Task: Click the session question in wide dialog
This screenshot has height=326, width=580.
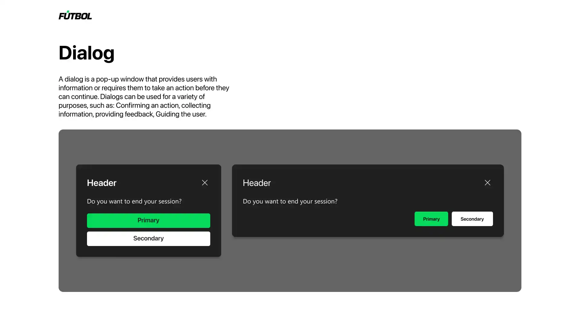Action: click(x=290, y=201)
